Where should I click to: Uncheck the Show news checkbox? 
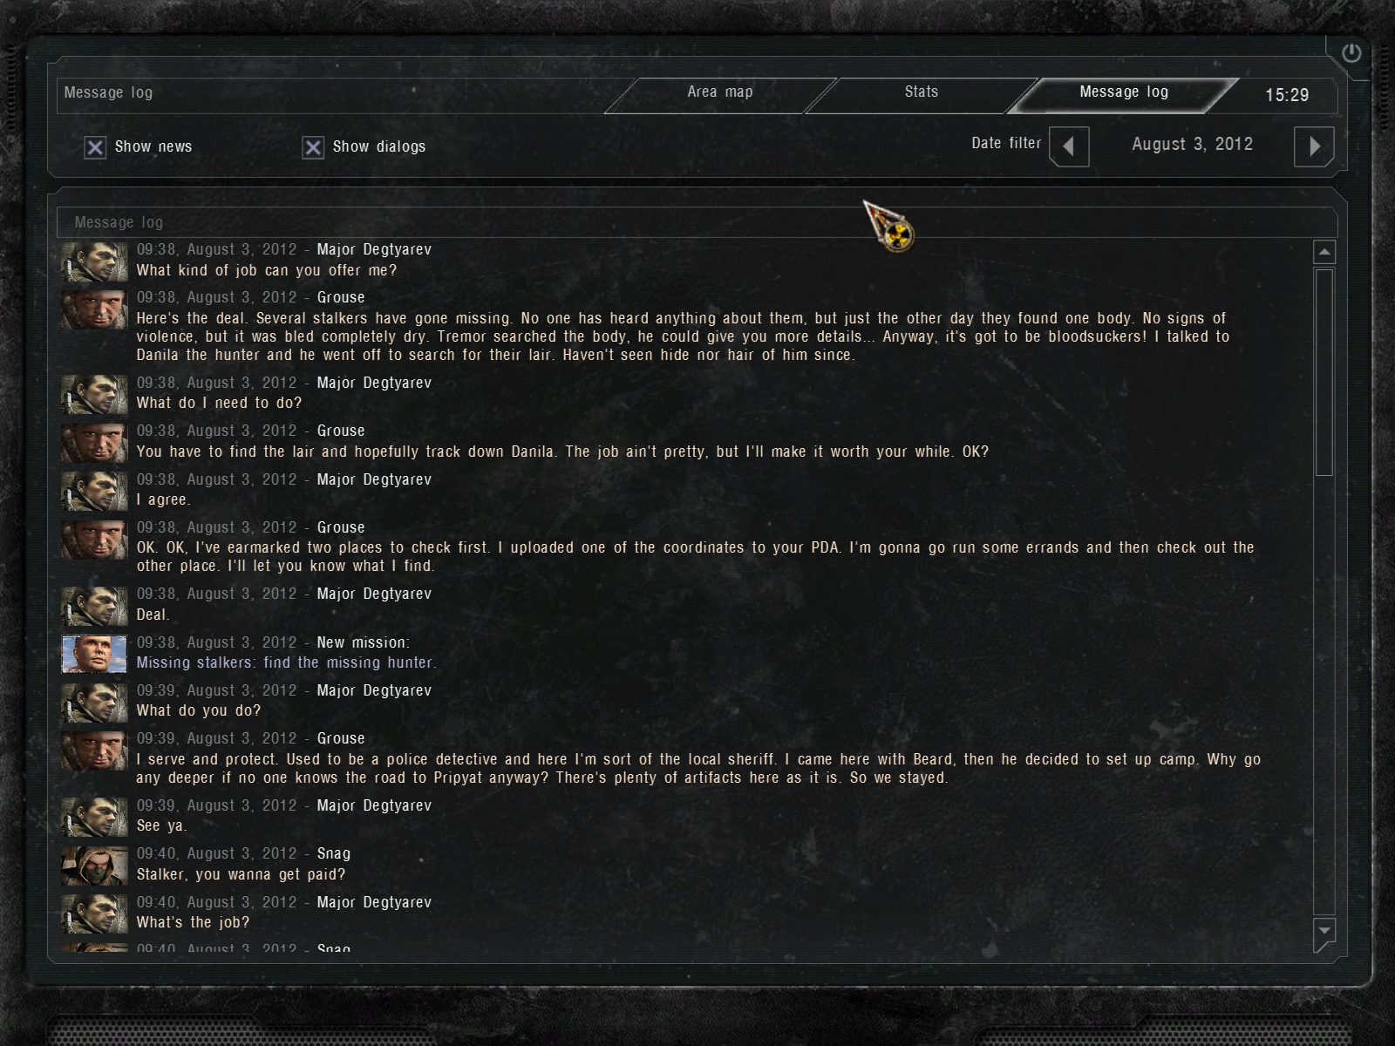[x=95, y=147]
